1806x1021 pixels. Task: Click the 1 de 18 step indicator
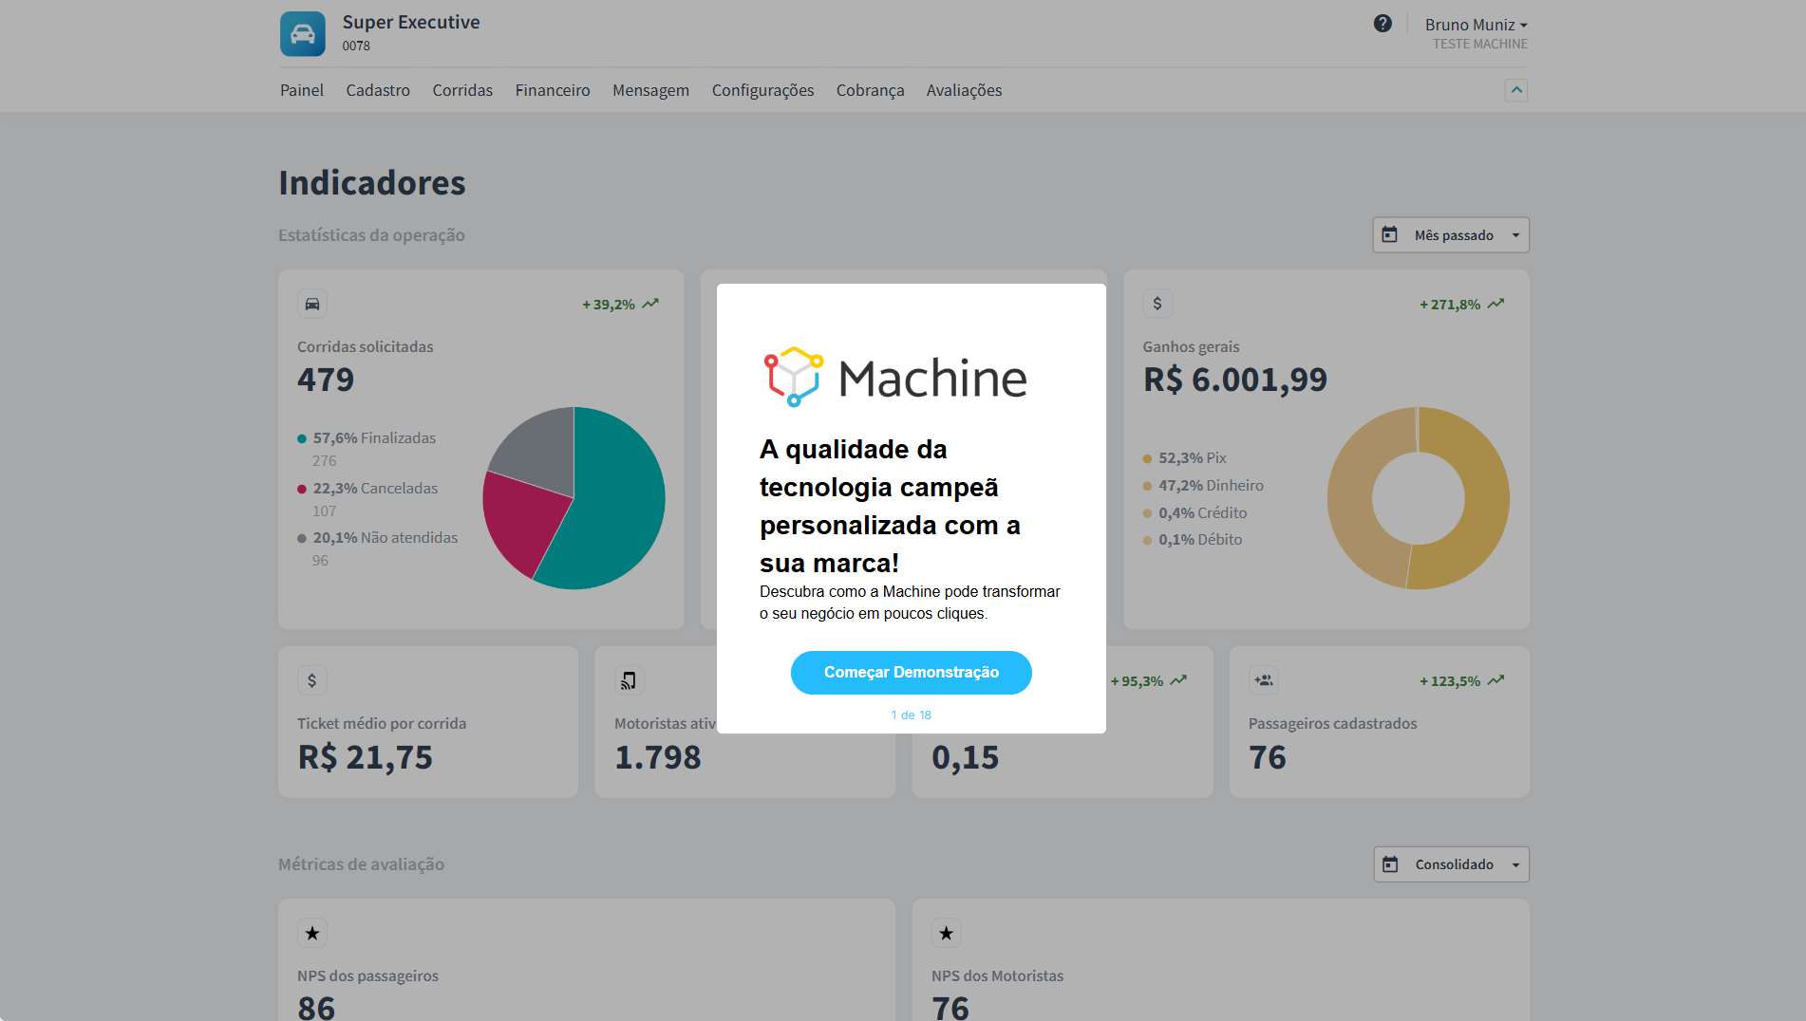tap(912, 715)
